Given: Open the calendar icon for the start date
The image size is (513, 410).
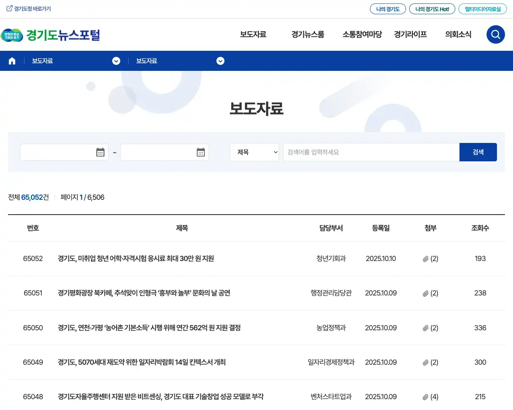Looking at the screenshot, I should point(100,152).
